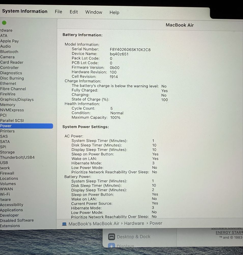Select Ethernet in the sidebar
This screenshot has width=243, height=255.
point(8,84)
